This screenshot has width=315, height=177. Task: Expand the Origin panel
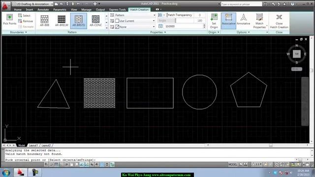coord(214,32)
